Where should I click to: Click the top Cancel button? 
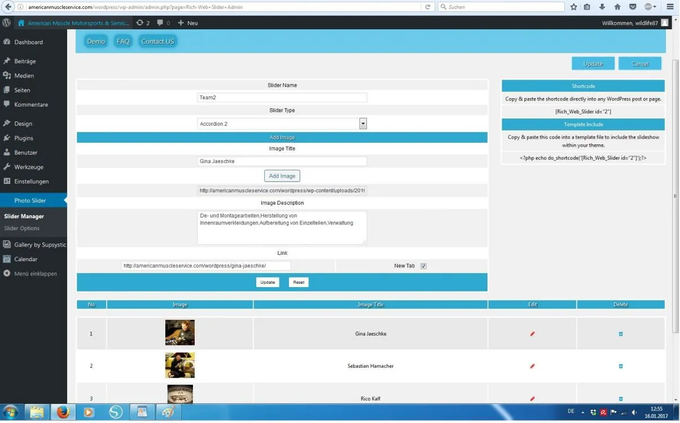(x=640, y=64)
